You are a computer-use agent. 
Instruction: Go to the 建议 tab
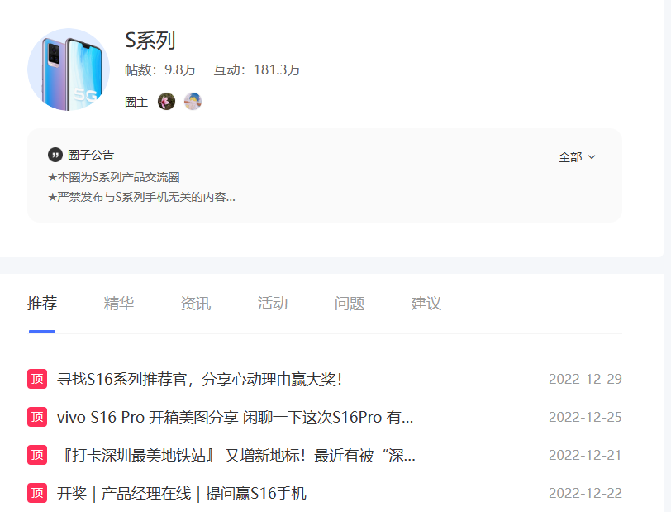[426, 304]
